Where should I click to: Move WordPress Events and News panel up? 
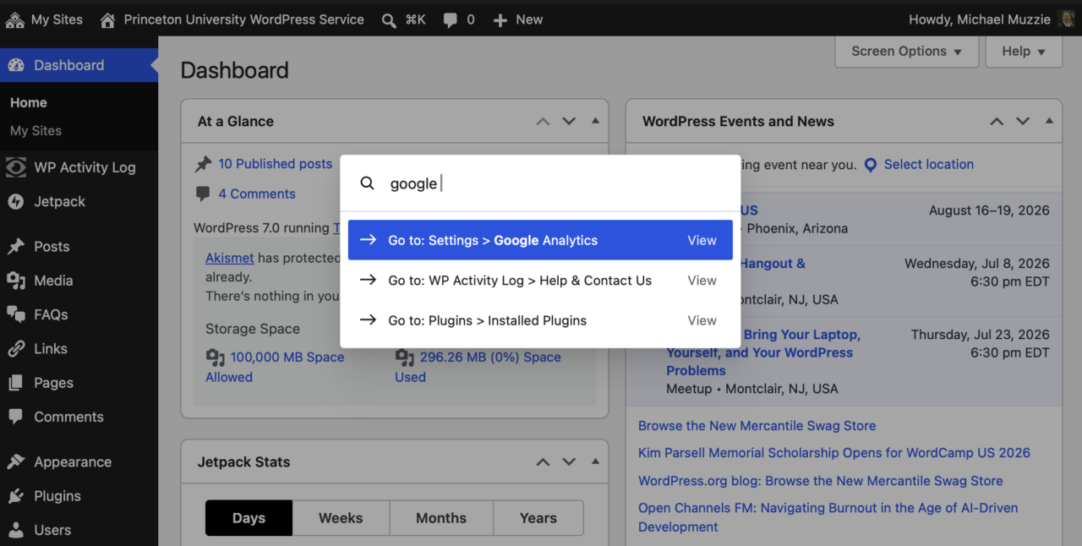997,122
